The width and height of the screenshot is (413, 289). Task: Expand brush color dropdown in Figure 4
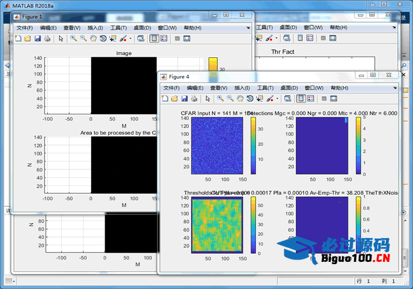[277, 98]
